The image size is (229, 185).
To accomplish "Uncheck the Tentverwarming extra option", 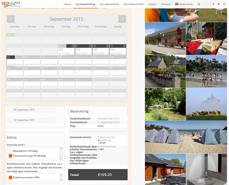I will (x=11, y=156).
